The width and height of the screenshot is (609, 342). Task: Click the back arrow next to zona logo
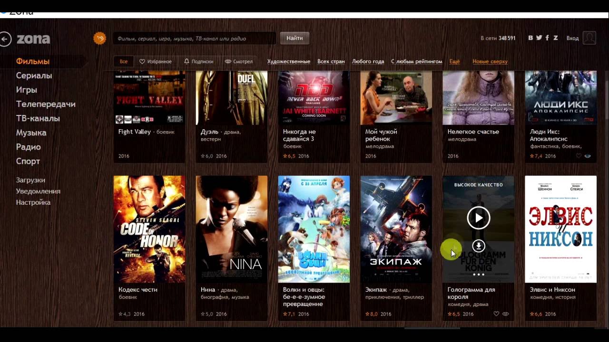coord(5,39)
